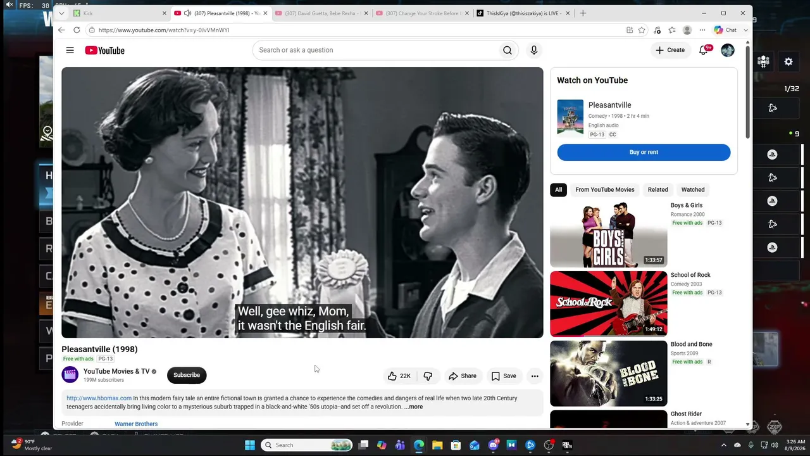
Task: Share the Pleasantville video
Action: pyautogui.click(x=463, y=376)
